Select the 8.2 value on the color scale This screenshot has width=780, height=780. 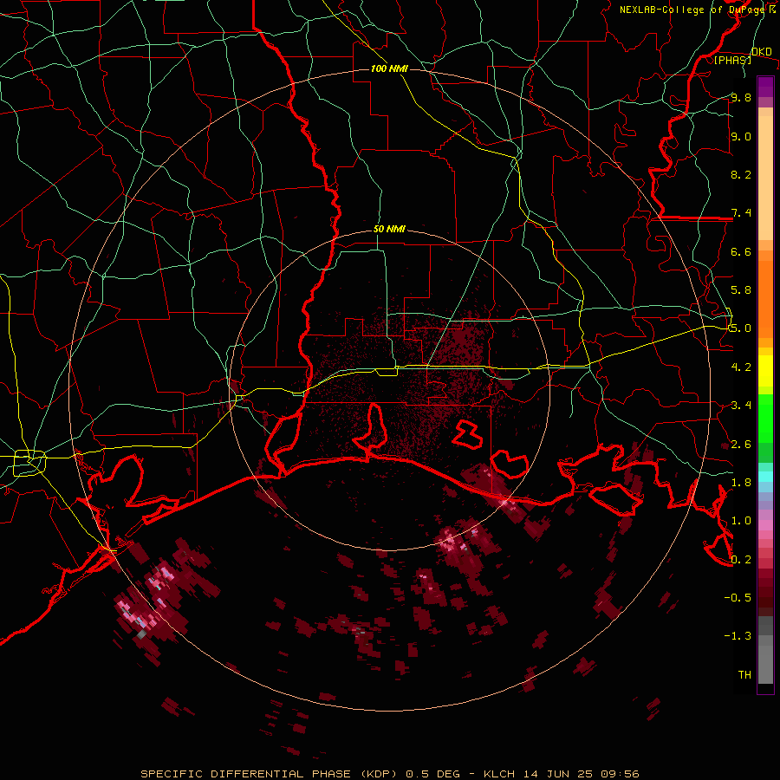pos(741,174)
